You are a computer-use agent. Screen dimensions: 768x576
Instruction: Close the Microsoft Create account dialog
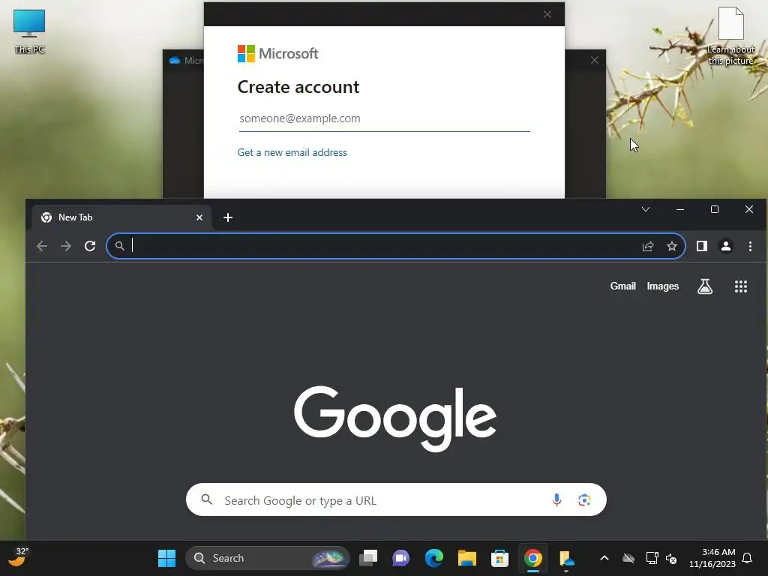[x=547, y=15]
